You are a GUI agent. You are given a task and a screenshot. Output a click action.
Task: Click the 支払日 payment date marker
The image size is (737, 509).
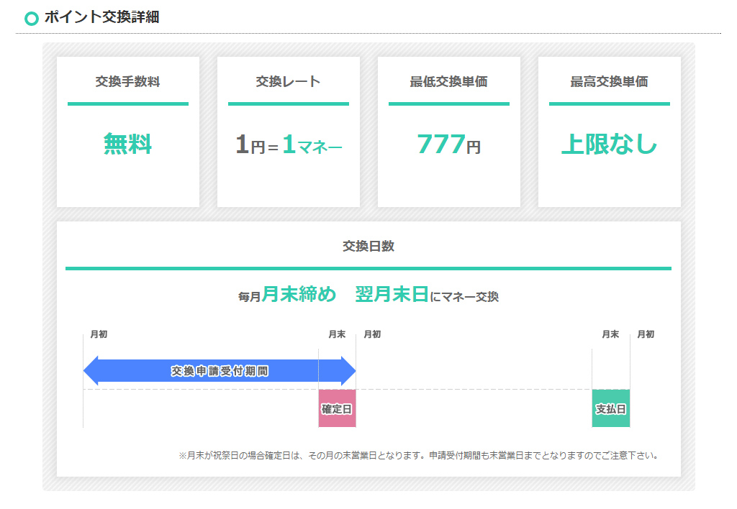[x=610, y=407]
